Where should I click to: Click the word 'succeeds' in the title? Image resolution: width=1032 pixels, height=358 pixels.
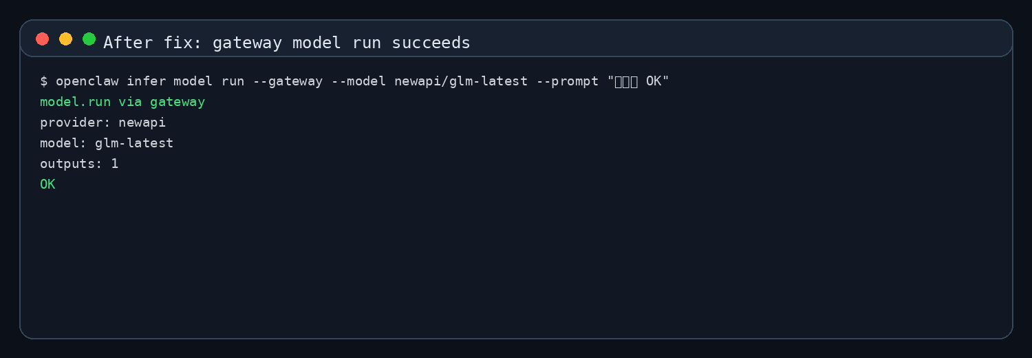pos(431,43)
